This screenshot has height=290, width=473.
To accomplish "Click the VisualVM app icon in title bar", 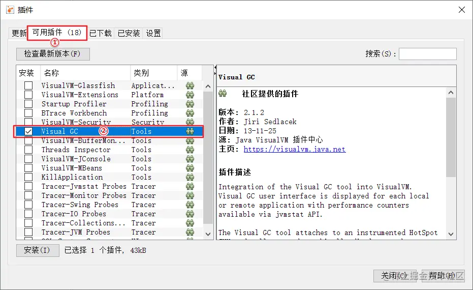I will [x=10, y=10].
